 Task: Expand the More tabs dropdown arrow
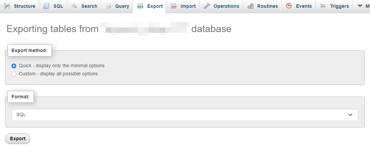360,6
